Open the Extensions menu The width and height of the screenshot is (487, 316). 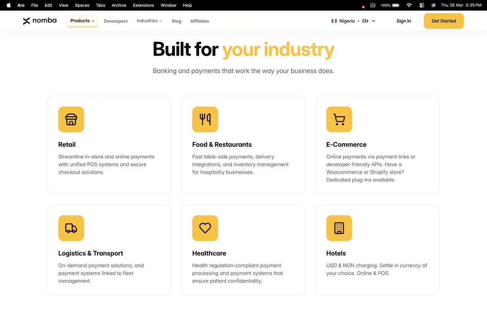(143, 5)
